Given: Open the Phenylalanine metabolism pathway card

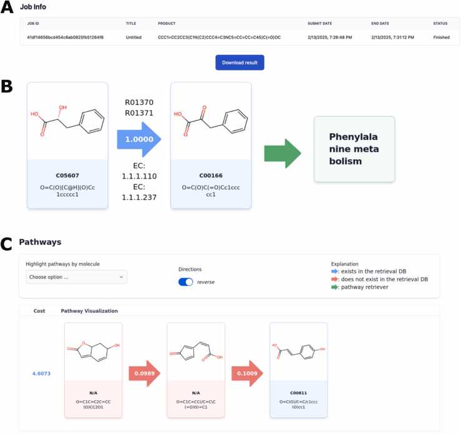Looking at the screenshot, I should pos(354,149).
